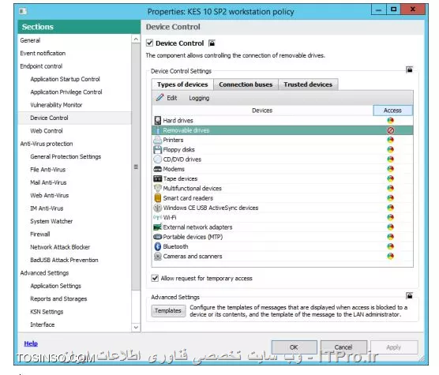Click the Access column header
This screenshot has height=375, width=439.
click(392, 111)
